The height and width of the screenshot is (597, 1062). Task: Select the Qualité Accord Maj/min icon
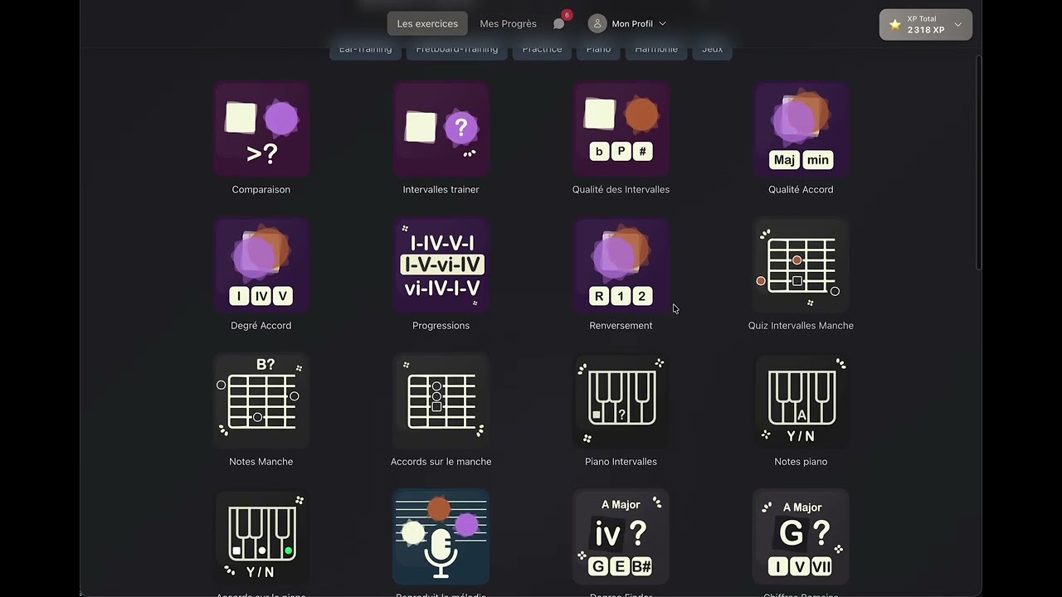pos(801,129)
